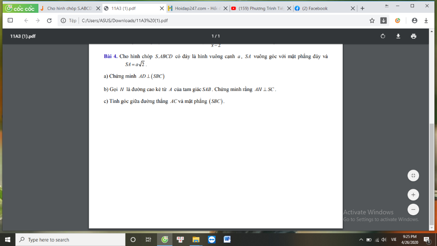Viewport: 437px width, 246px height.
Task: Open the network Wi-Fi tray icon
Action: pos(377,240)
